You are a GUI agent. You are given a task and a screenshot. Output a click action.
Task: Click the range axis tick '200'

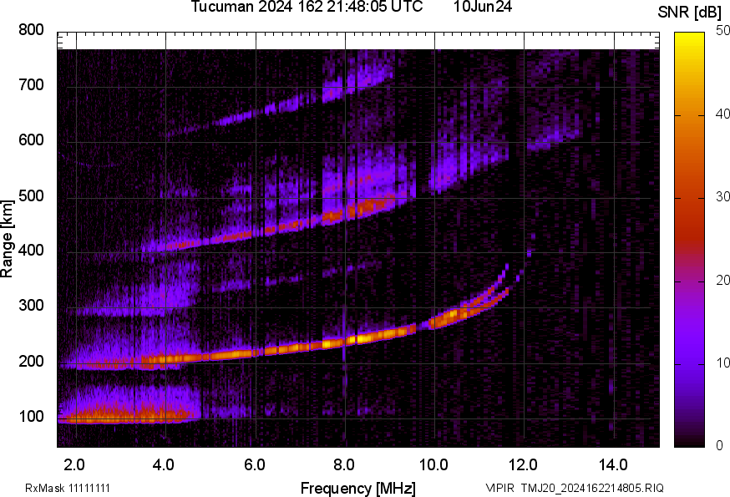(x=31, y=361)
